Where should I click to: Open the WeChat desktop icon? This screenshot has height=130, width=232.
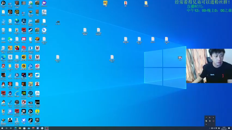[10, 39]
